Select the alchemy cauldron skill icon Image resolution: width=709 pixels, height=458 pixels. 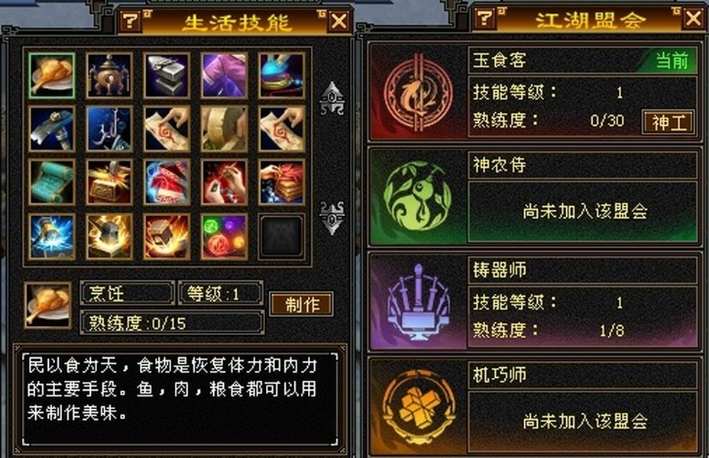click(x=109, y=76)
